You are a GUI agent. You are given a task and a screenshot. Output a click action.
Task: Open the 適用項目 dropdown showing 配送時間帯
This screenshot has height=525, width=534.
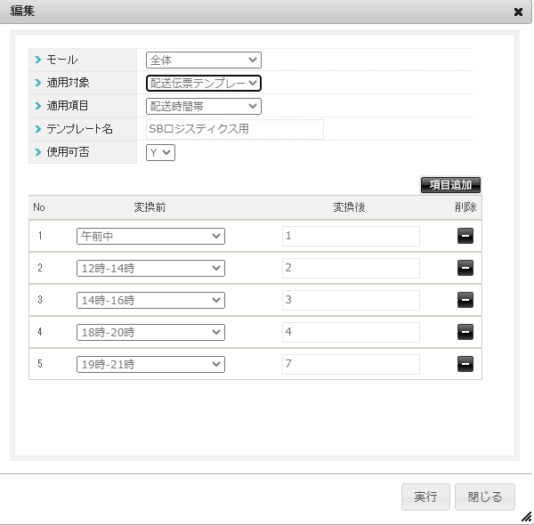204,106
